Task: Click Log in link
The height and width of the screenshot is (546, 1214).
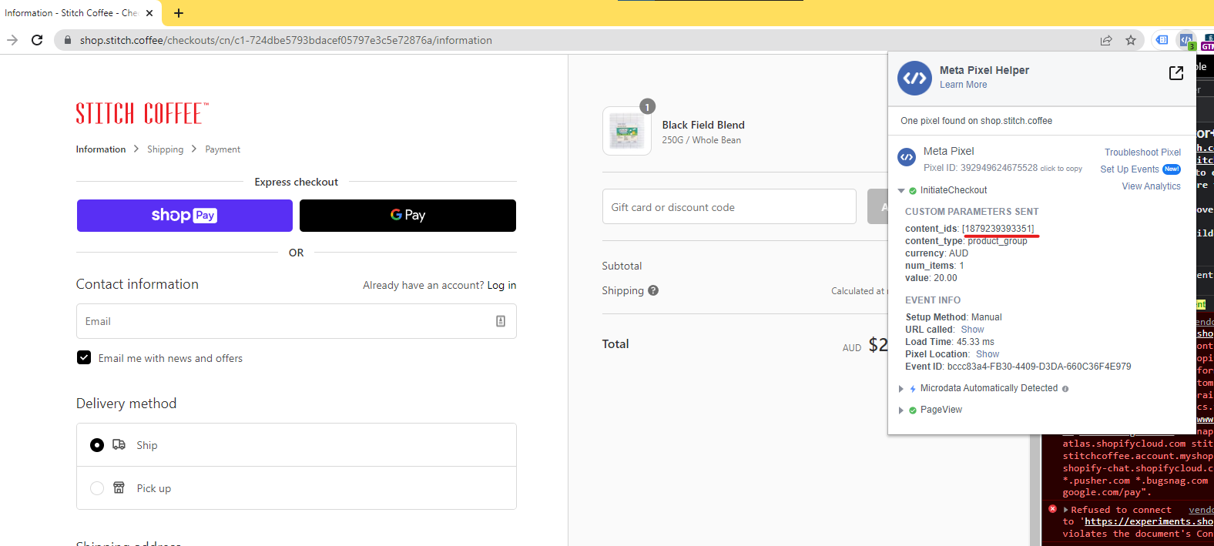Action: pyautogui.click(x=501, y=285)
